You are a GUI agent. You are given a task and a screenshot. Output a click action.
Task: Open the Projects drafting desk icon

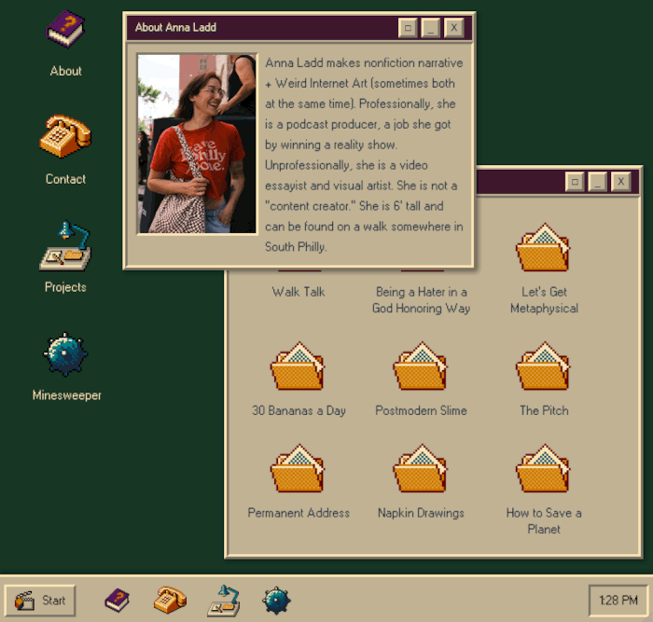65,245
